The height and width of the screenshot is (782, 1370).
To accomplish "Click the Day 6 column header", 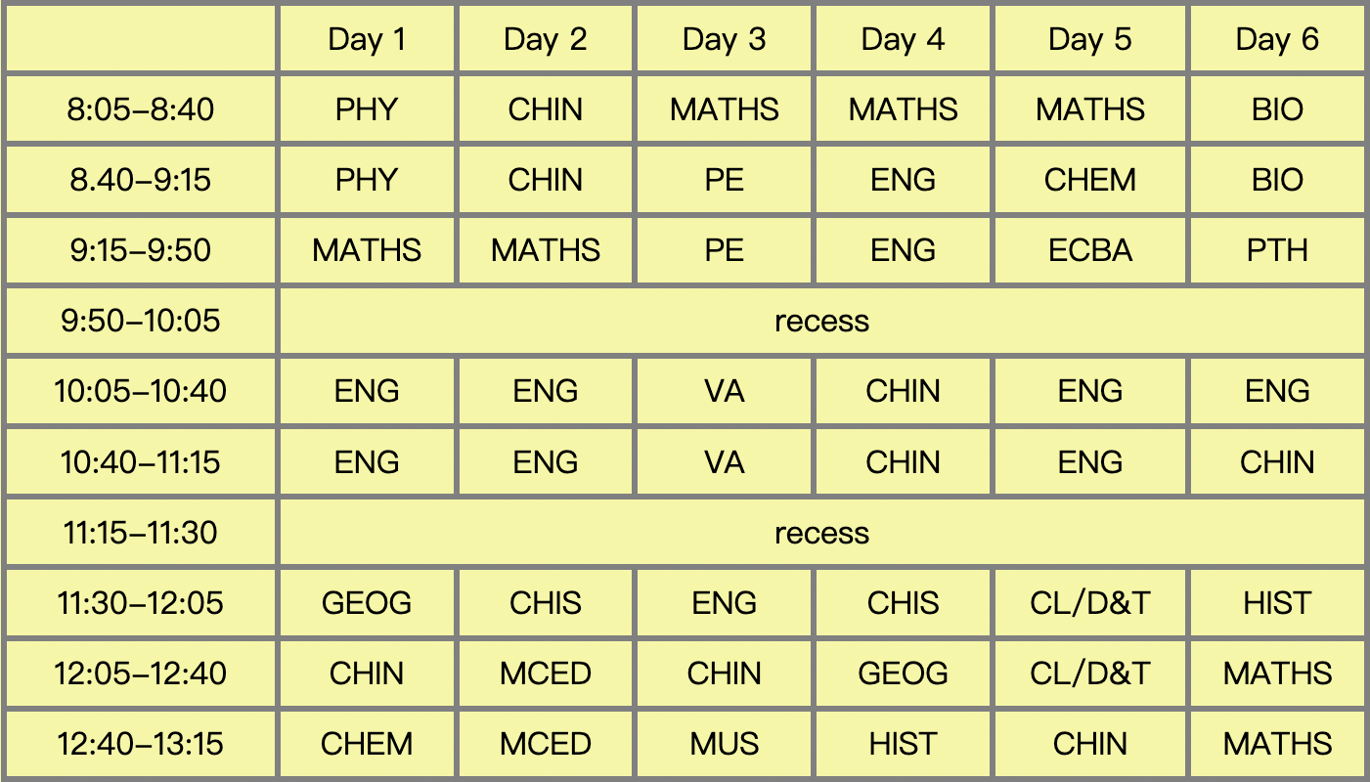I will pyautogui.click(x=1277, y=39).
